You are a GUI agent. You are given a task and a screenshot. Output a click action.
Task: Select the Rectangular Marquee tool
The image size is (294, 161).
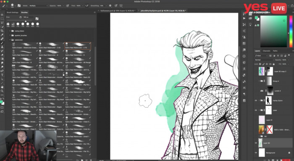2,19
